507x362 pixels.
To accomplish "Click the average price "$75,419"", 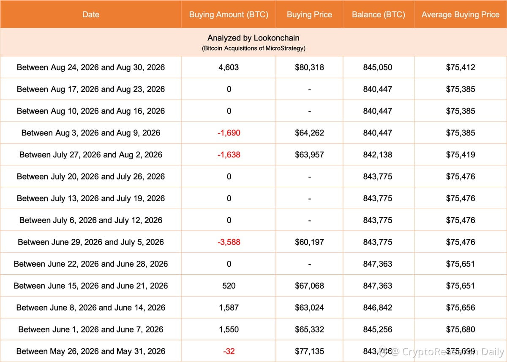I will (461, 155).
